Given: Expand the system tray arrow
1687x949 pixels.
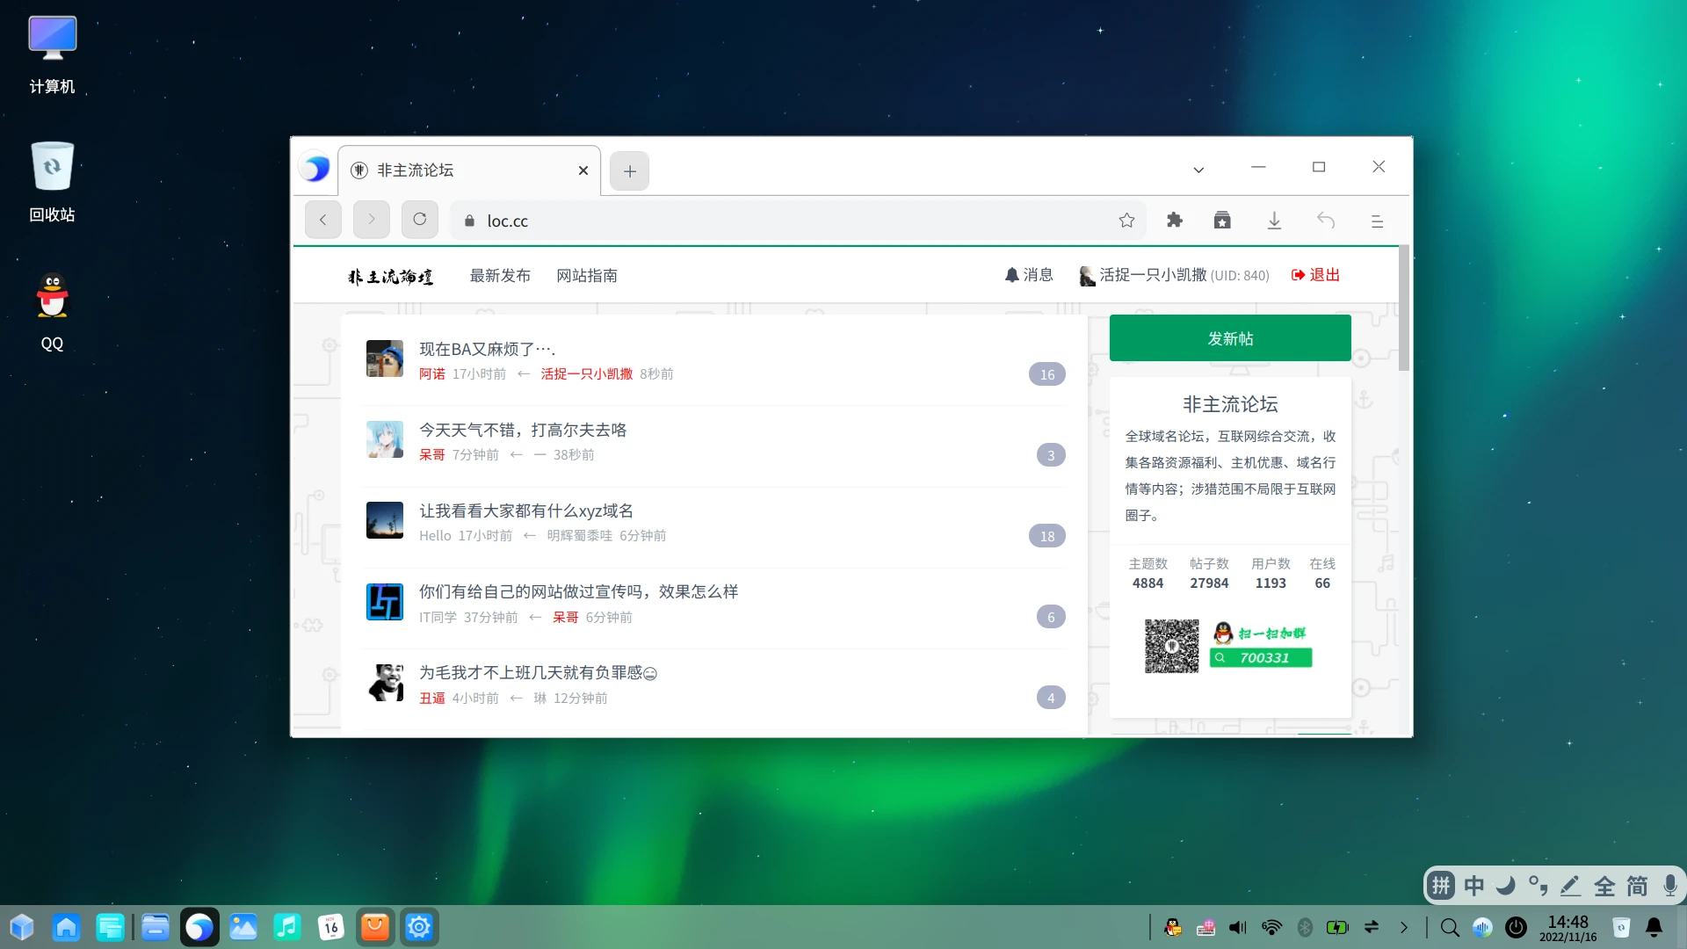Looking at the screenshot, I should pos(1404,927).
